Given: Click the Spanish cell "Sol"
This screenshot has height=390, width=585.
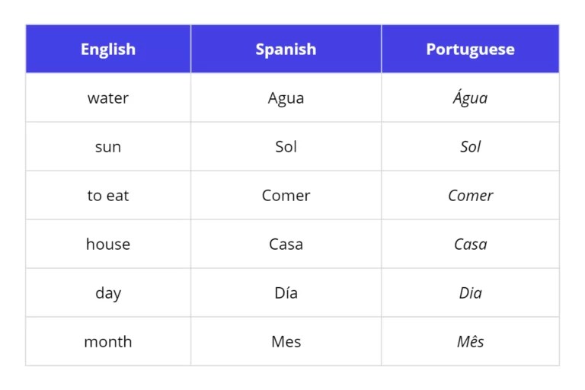Looking at the screenshot, I should 286,147.
